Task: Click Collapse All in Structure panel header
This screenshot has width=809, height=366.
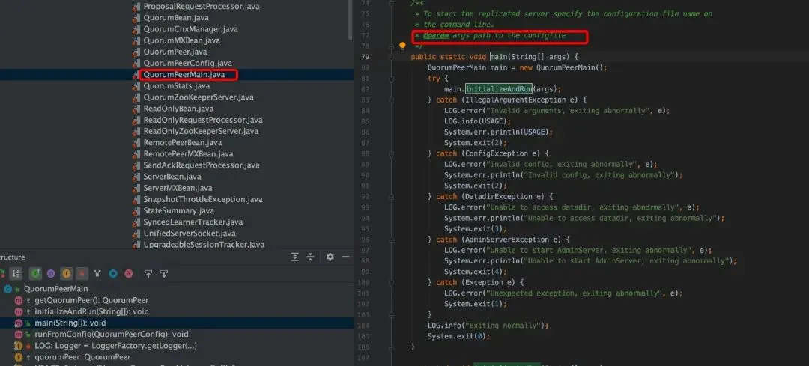Action: (x=311, y=257)
